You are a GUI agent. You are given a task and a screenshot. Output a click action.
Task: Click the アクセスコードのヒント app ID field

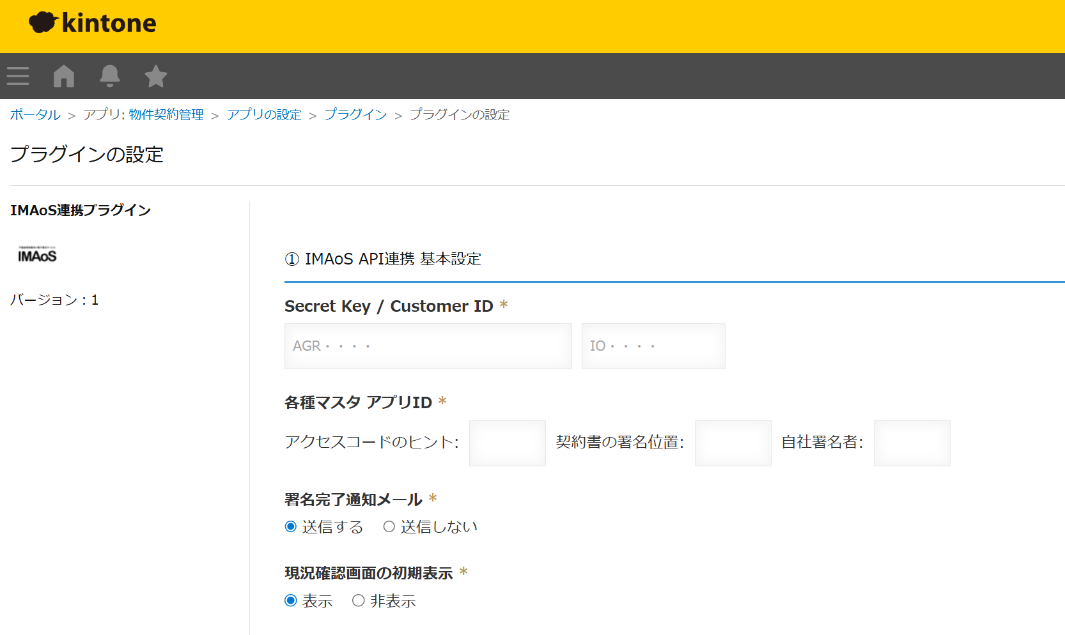507,443
